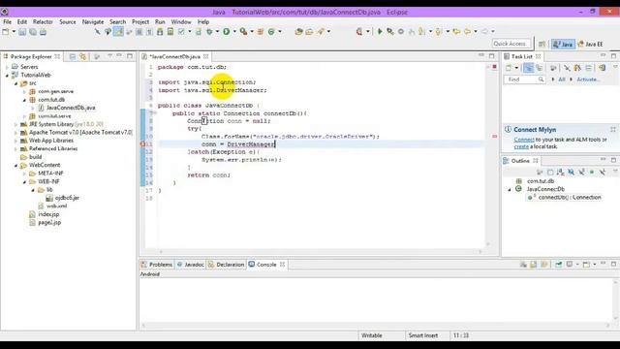Toggle Scheduled view in Task List

pyautogui.click(x=539, y=68)
